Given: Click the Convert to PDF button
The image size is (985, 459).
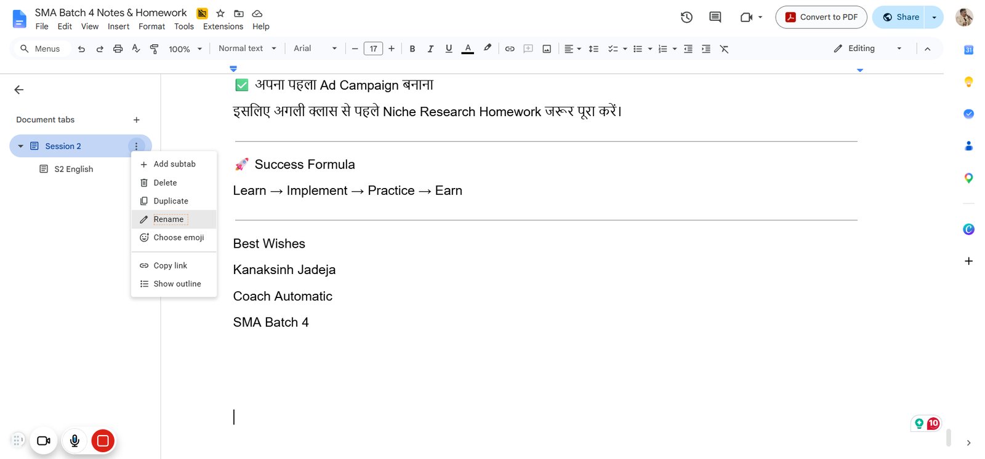Looking at the screenshot, I should [x=821, y=17].
